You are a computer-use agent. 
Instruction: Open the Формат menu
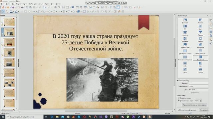point(25,4)
